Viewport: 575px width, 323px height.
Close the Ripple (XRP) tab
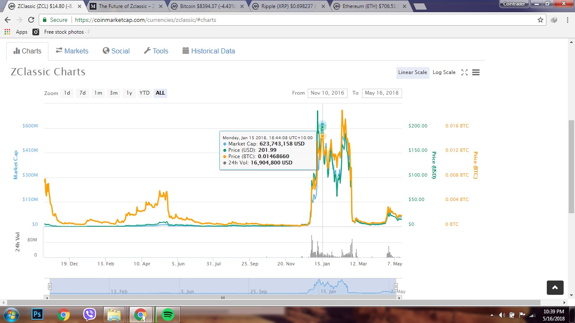coord(322,7)
